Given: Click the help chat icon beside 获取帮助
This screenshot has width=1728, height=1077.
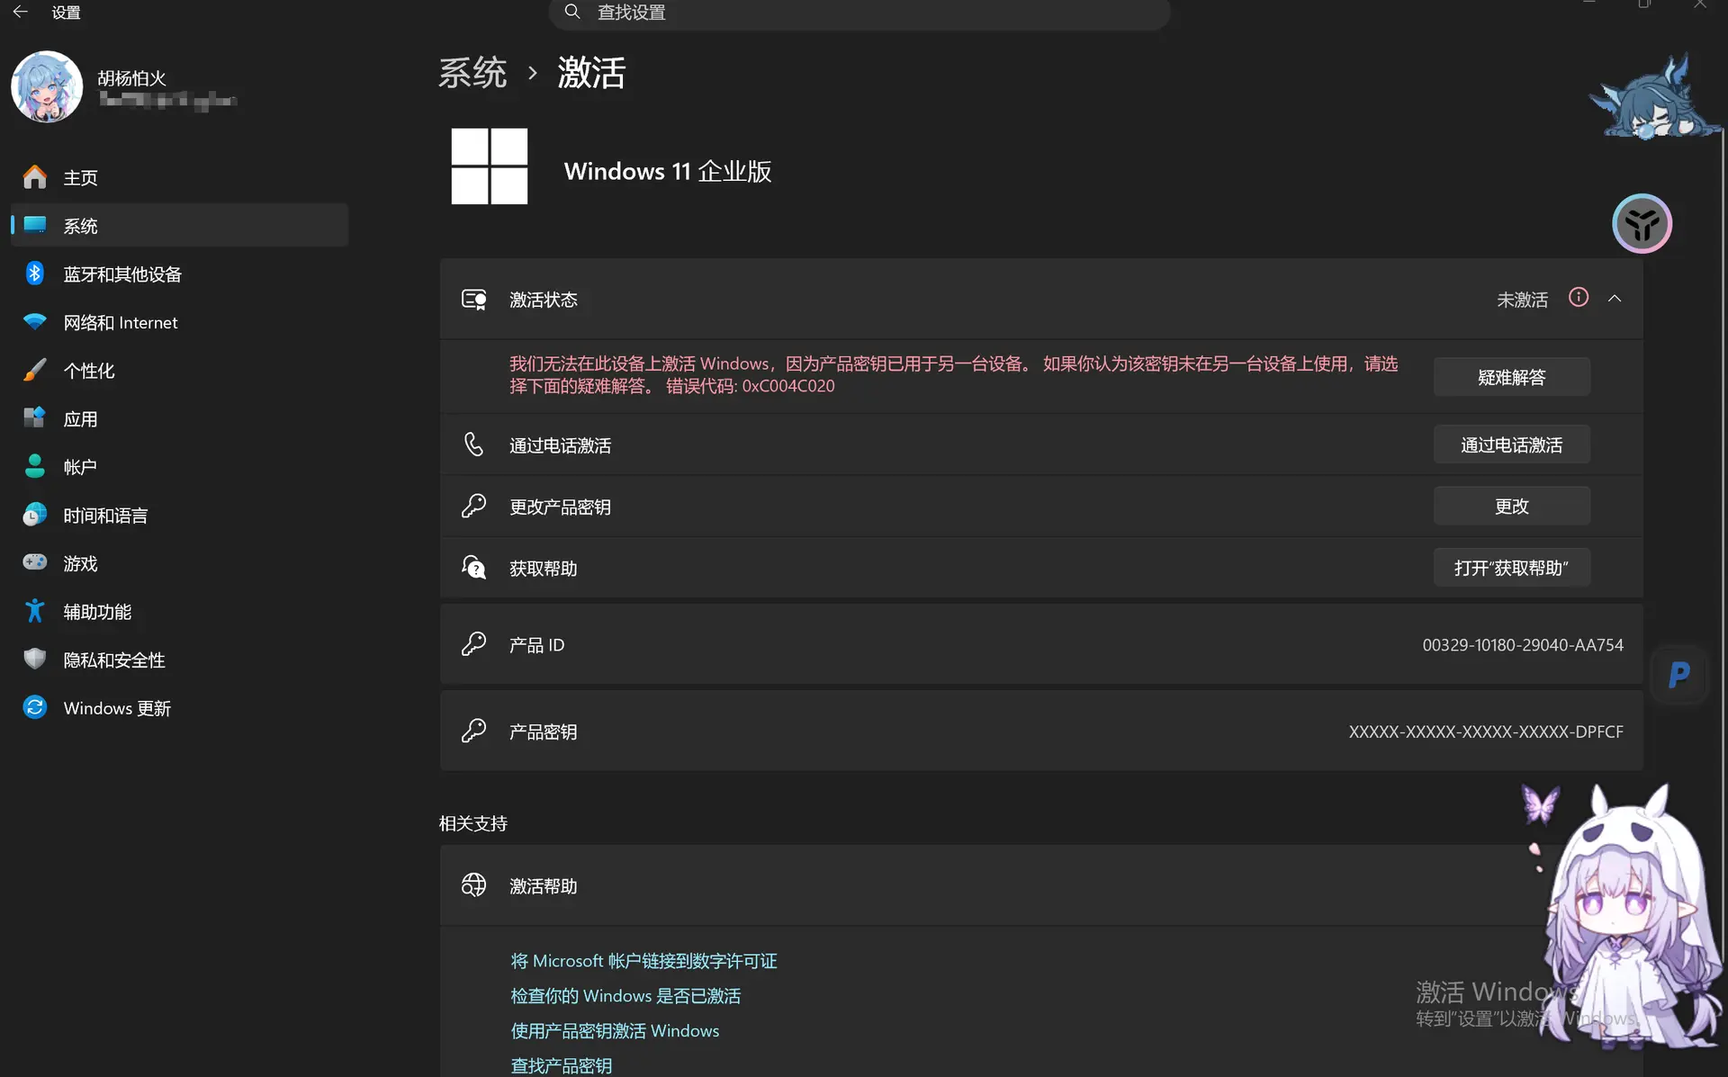Looking at the screenshot, I should point(474,568).
